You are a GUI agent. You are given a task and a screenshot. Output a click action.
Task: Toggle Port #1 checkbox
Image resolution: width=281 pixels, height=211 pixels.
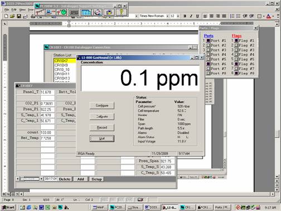tap(208, 41)
